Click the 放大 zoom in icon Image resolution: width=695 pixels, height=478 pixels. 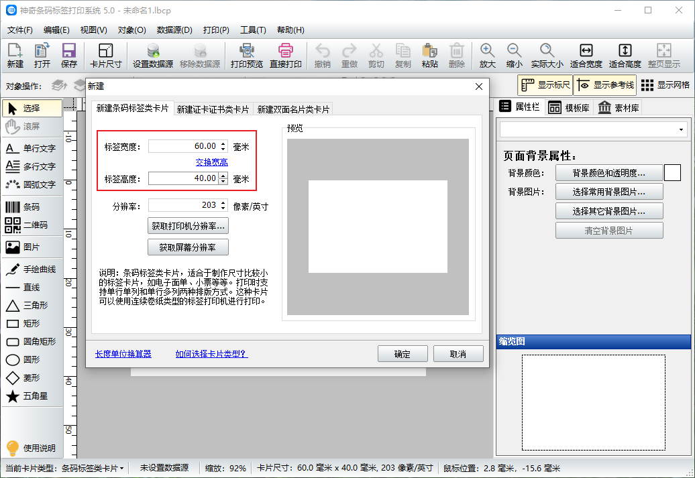click(x=488, y=55)
